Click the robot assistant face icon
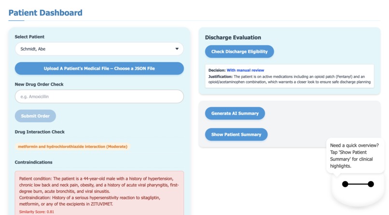This screenshot has height=215, width=389. [x=358, y=189]
